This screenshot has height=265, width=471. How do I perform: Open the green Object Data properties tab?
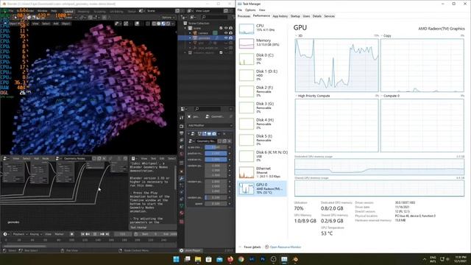182,206
